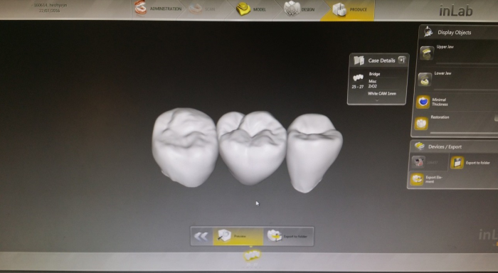Select the Produce phase tab
Image resolution: width=498 pixels, height=273 pixels.
tap(349, 9)
